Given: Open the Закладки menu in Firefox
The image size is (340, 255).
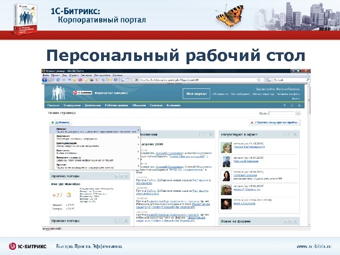Looking at the screenshot, I should click(x=86, y=75).
